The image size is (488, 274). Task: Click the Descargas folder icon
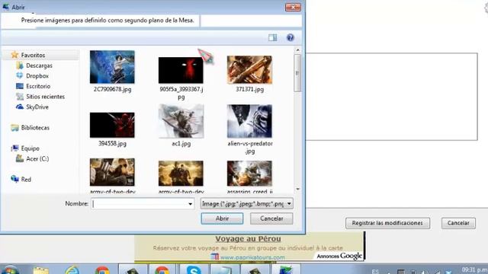click(20, 65)
